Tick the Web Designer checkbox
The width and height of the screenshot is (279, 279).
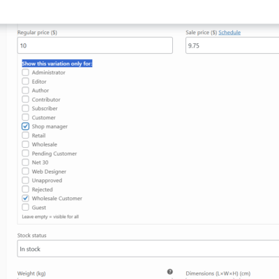25,172
